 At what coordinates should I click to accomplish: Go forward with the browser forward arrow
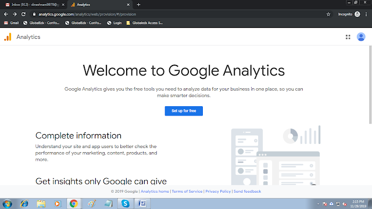(15, 14)
